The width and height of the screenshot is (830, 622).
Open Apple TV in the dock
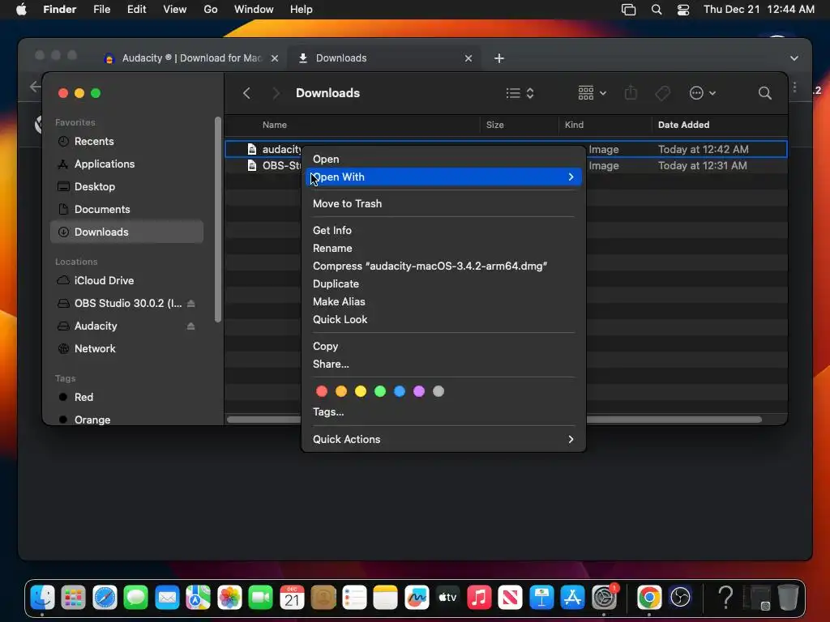tap(447, 598)
